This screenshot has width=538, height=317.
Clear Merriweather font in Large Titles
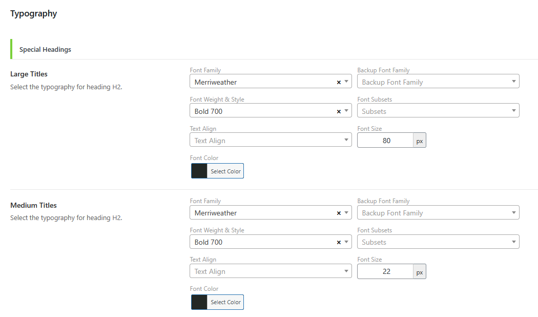(x=339, y=83)
